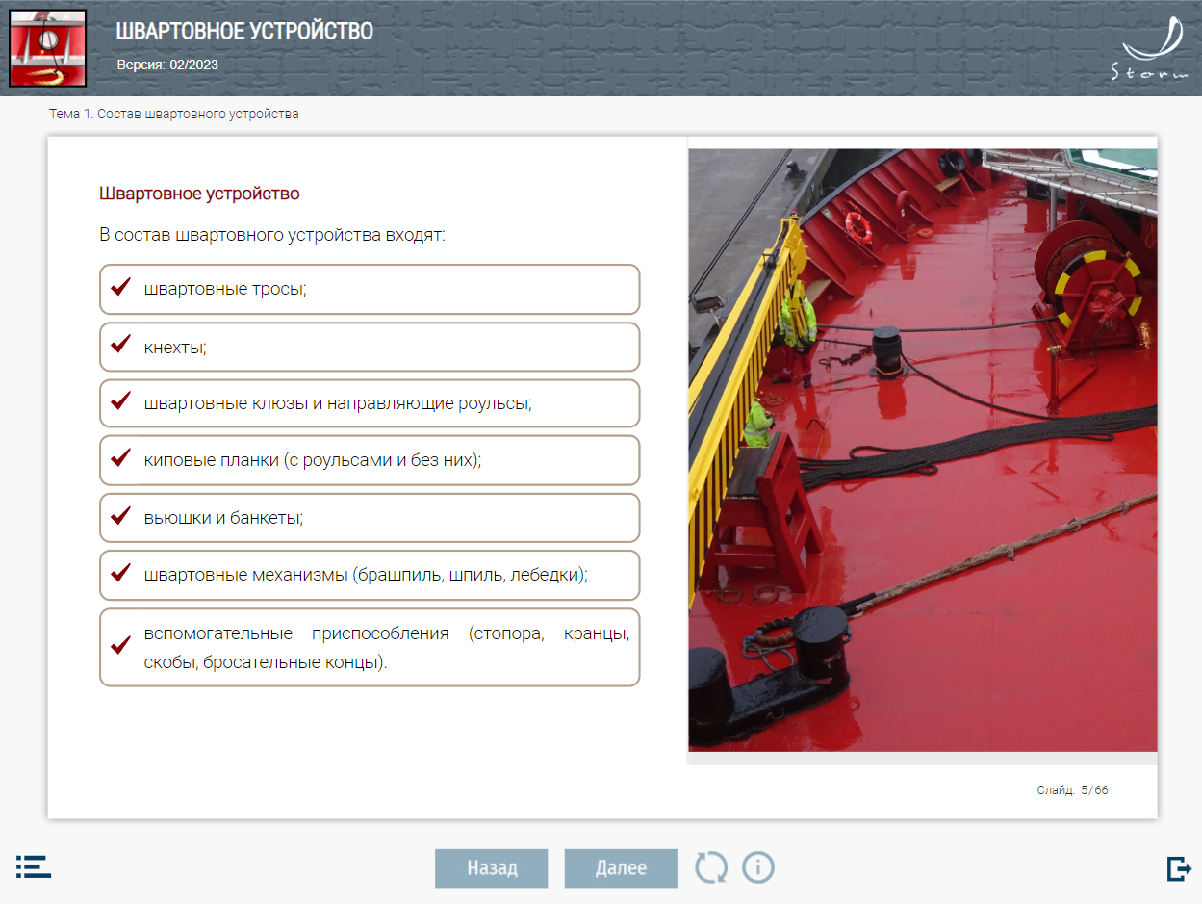Select the 'вьюшки и банкеты' item

coord(370,518)
